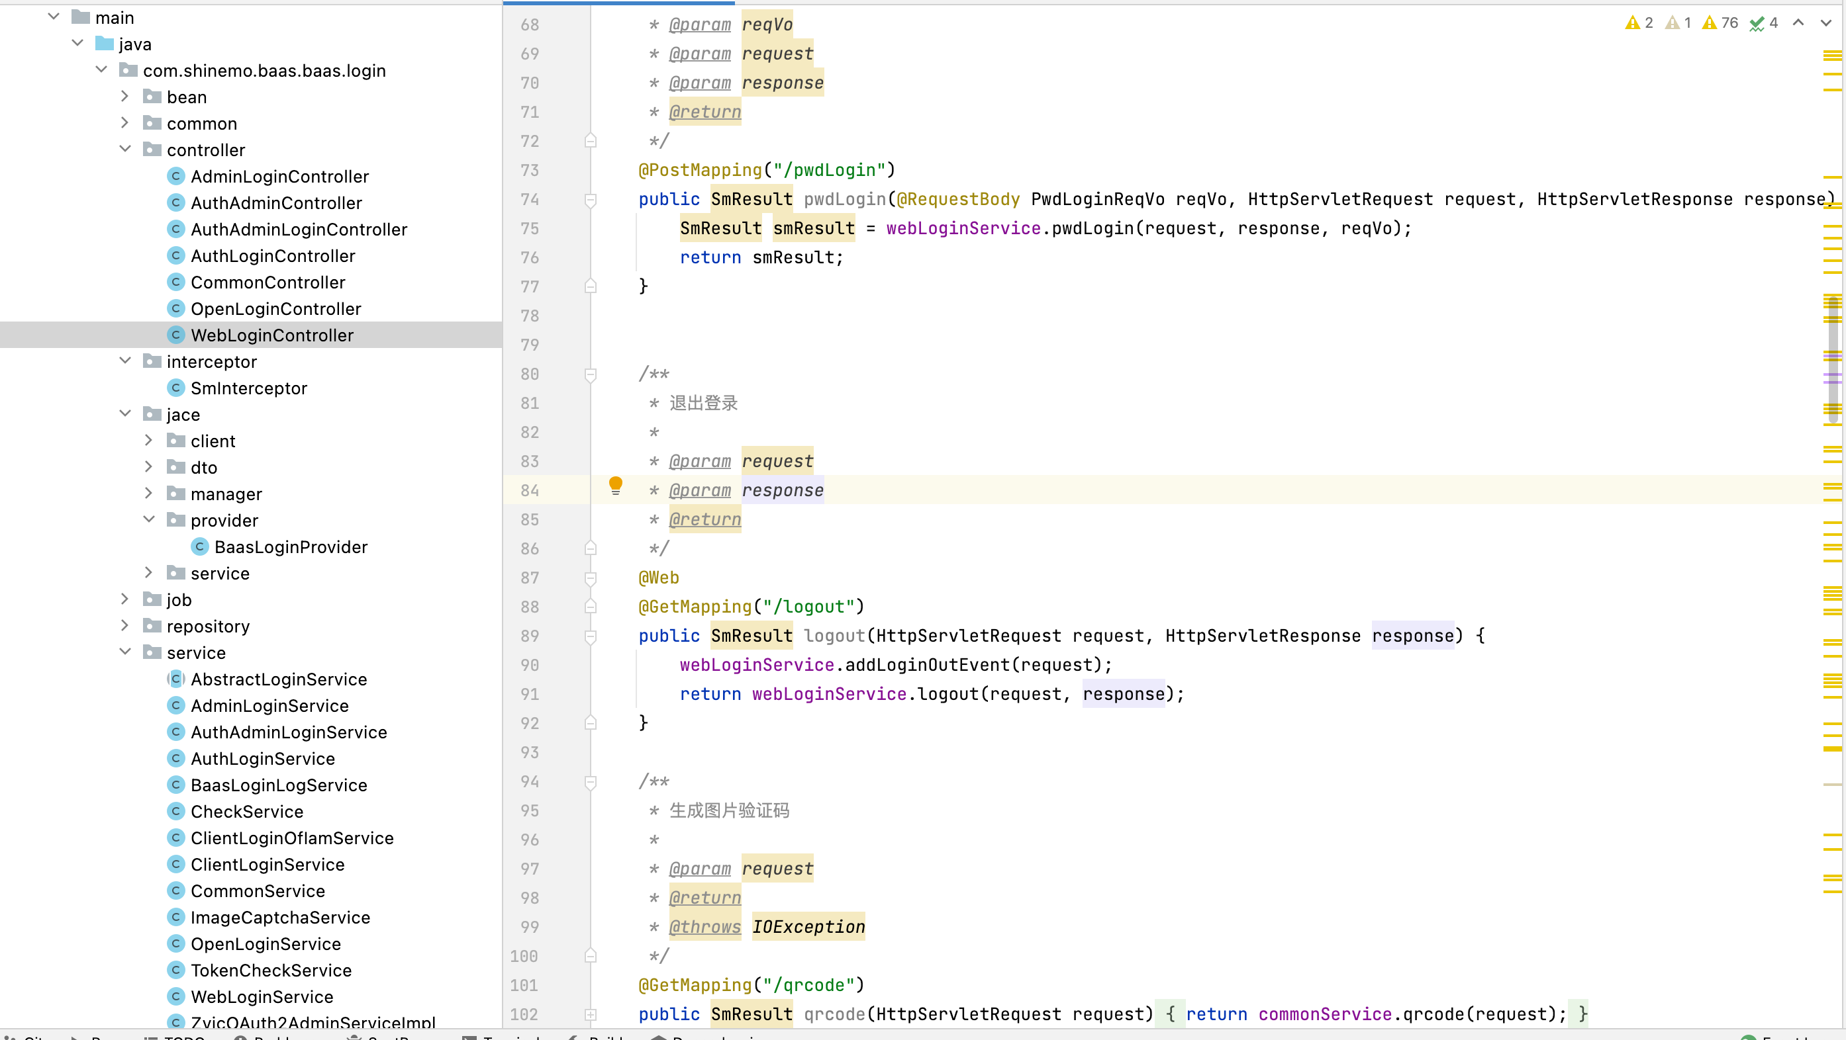This screenshot has height=1040, width=1846.
Task: Expand the job package
Action: (124, 599)
